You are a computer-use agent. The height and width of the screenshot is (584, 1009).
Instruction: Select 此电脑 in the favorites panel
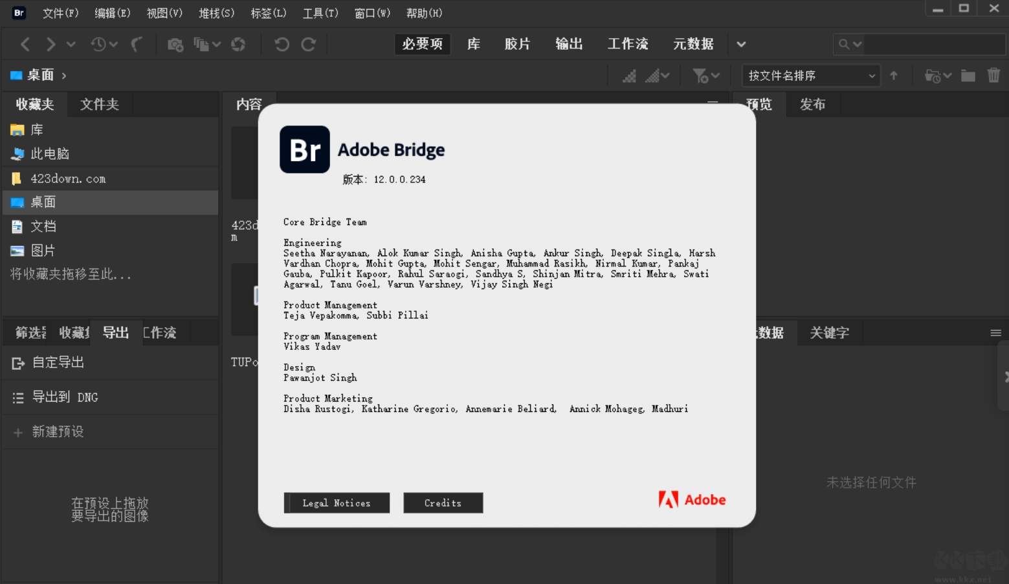point(48,153)
